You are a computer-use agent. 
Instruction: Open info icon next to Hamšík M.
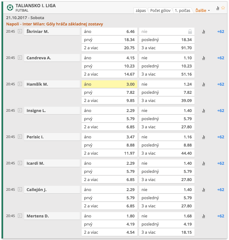pos(20,84)
